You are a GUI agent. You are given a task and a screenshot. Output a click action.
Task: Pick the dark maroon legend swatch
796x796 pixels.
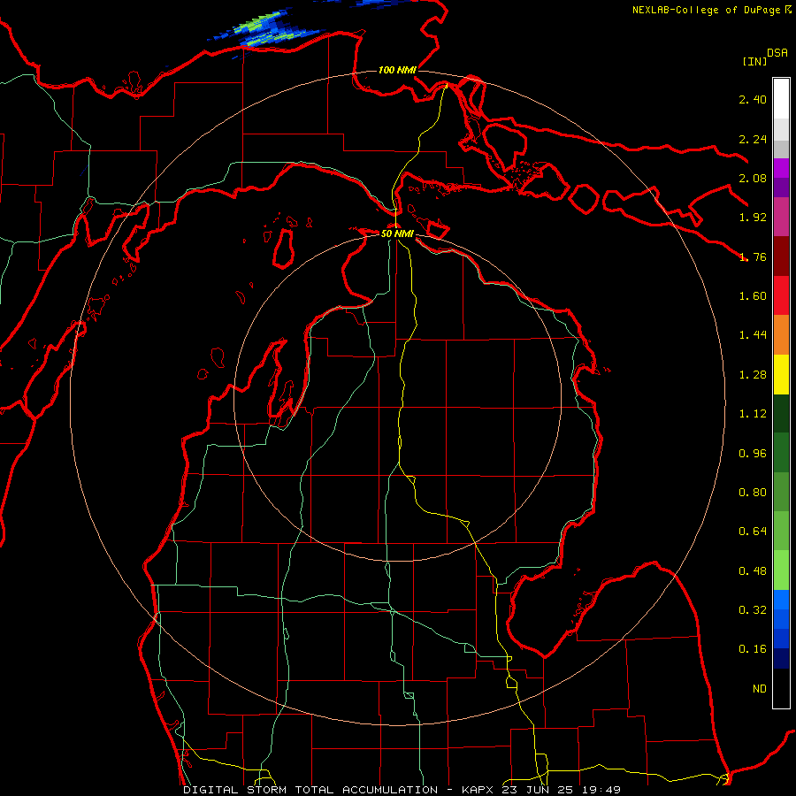coord(781,256)
